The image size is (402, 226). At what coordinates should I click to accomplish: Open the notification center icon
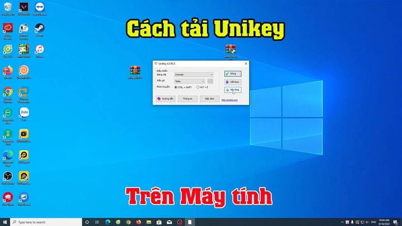395,222
